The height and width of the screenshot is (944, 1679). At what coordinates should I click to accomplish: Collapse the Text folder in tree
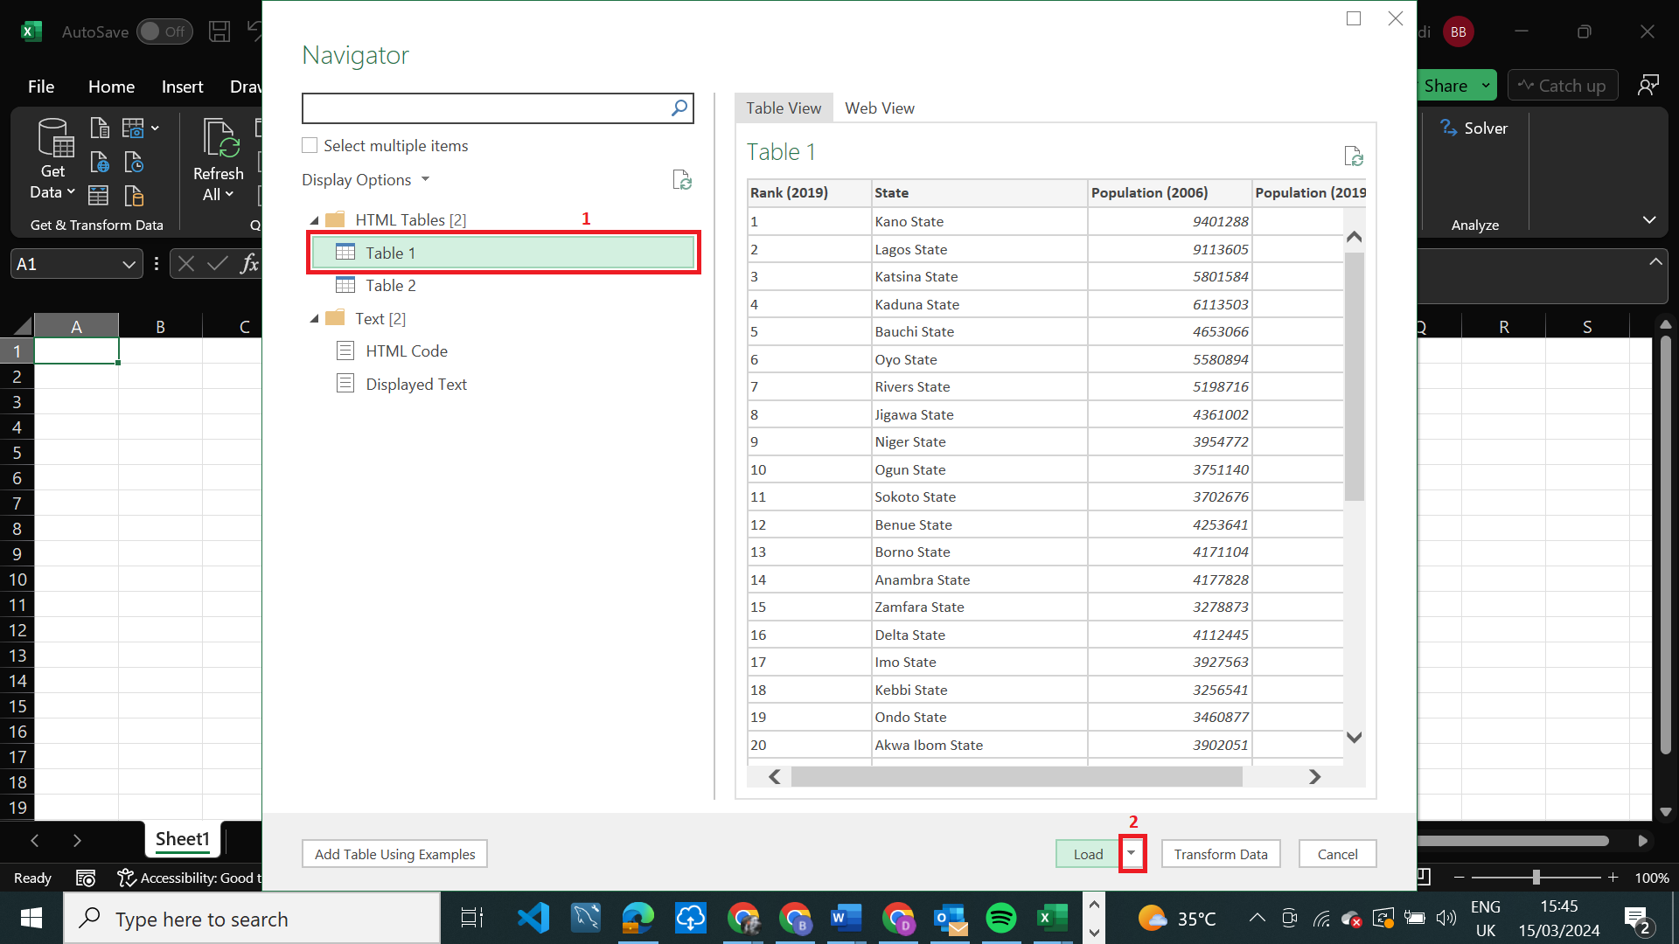315,319
